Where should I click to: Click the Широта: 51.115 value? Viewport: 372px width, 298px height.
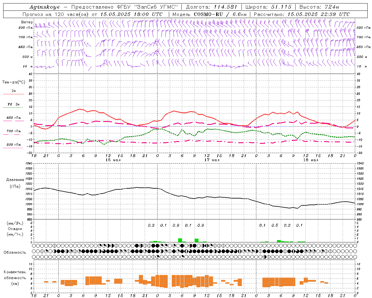click(268, 7)
